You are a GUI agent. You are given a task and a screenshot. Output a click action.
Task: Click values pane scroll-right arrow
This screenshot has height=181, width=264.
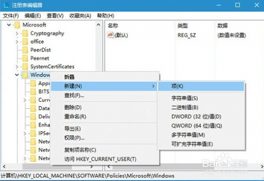pos(262,166)
